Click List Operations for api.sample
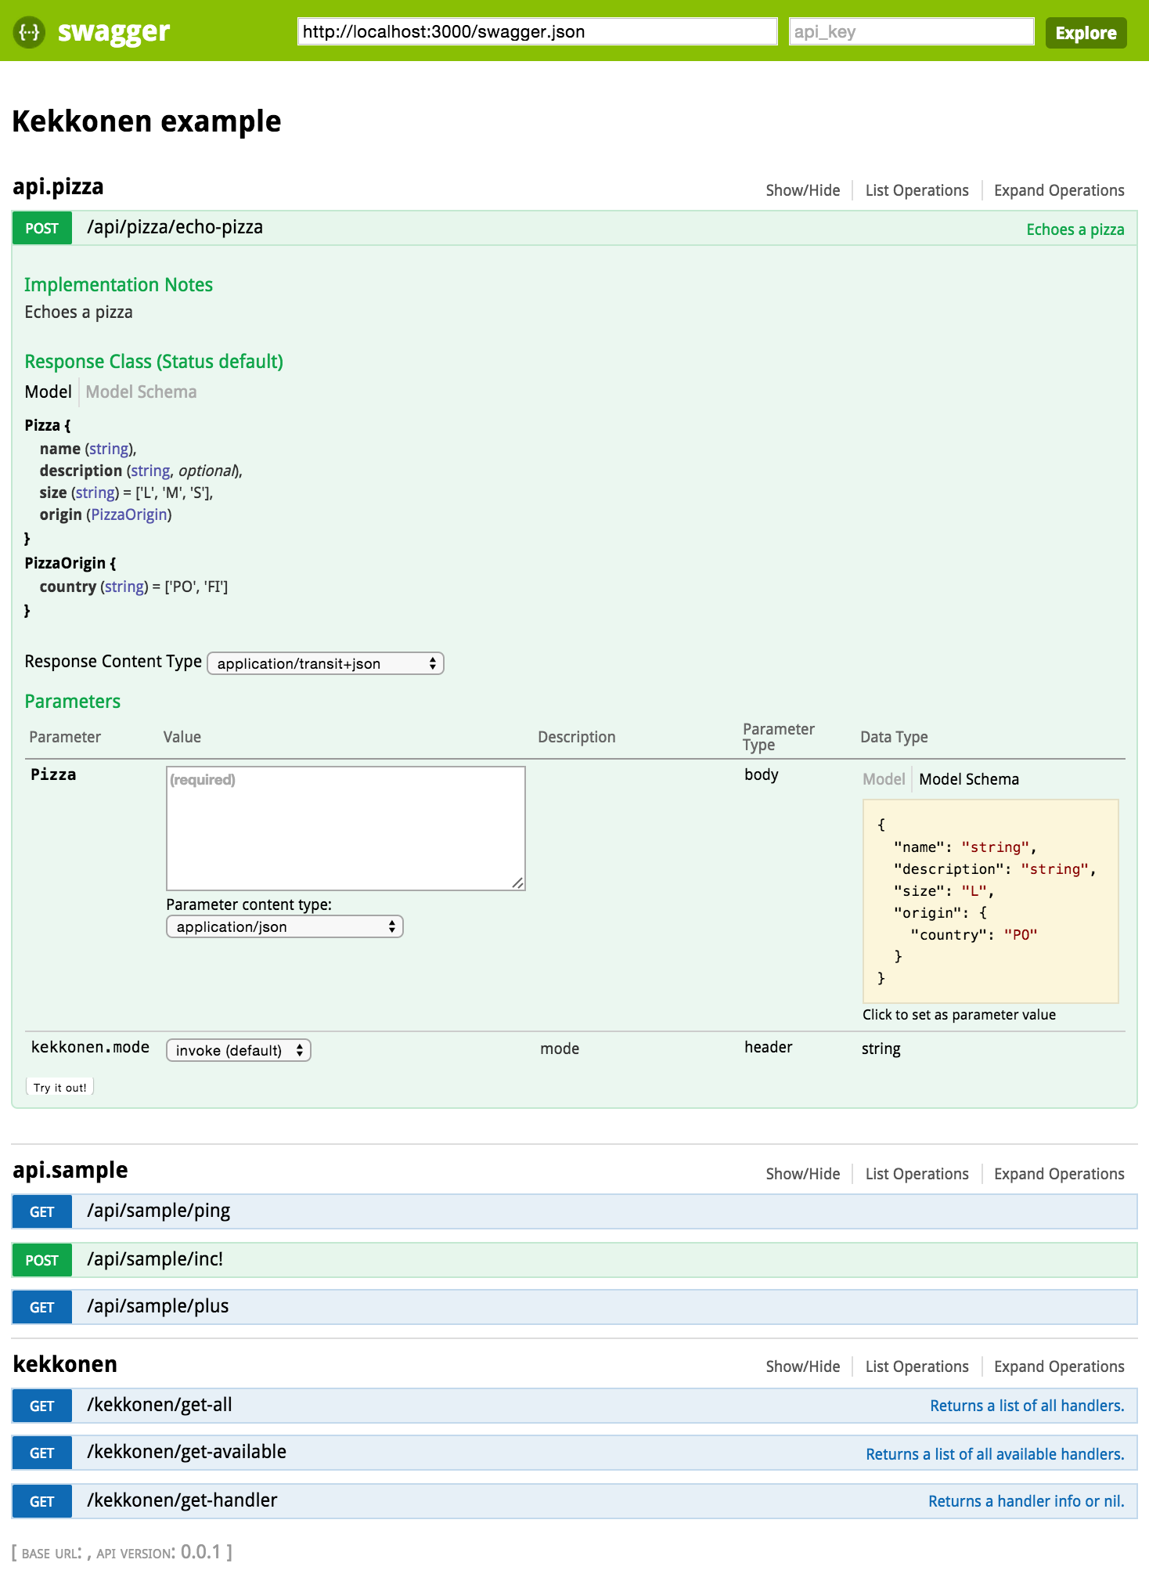The image size is (1149, 1574). click(x=917, y=1174)
